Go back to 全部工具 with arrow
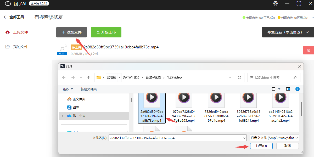The width and height of the screenshot is (314, 157). tap(14, 17)
